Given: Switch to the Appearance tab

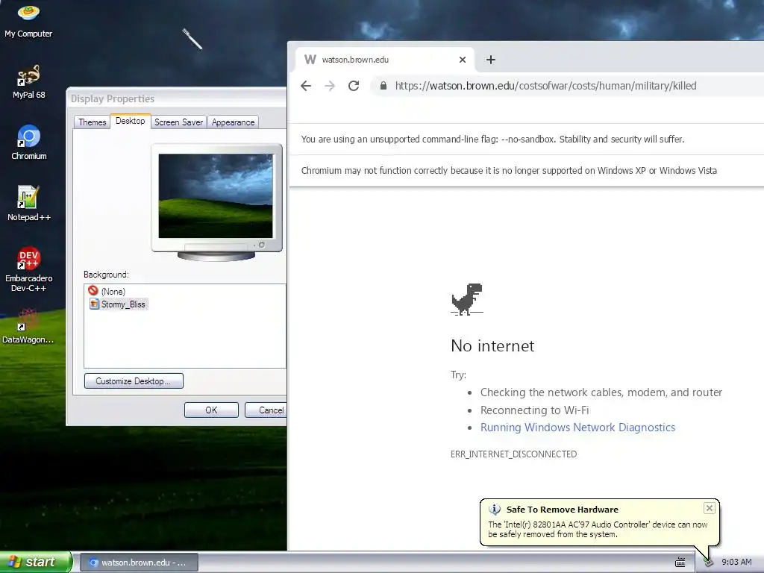Looking at the screenshot, I should coord(233,122).
